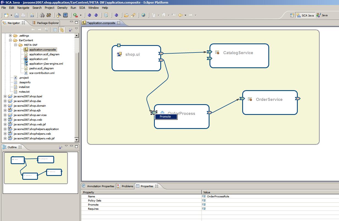Switch to the Package Explorer tab

[x=46, y=23]
